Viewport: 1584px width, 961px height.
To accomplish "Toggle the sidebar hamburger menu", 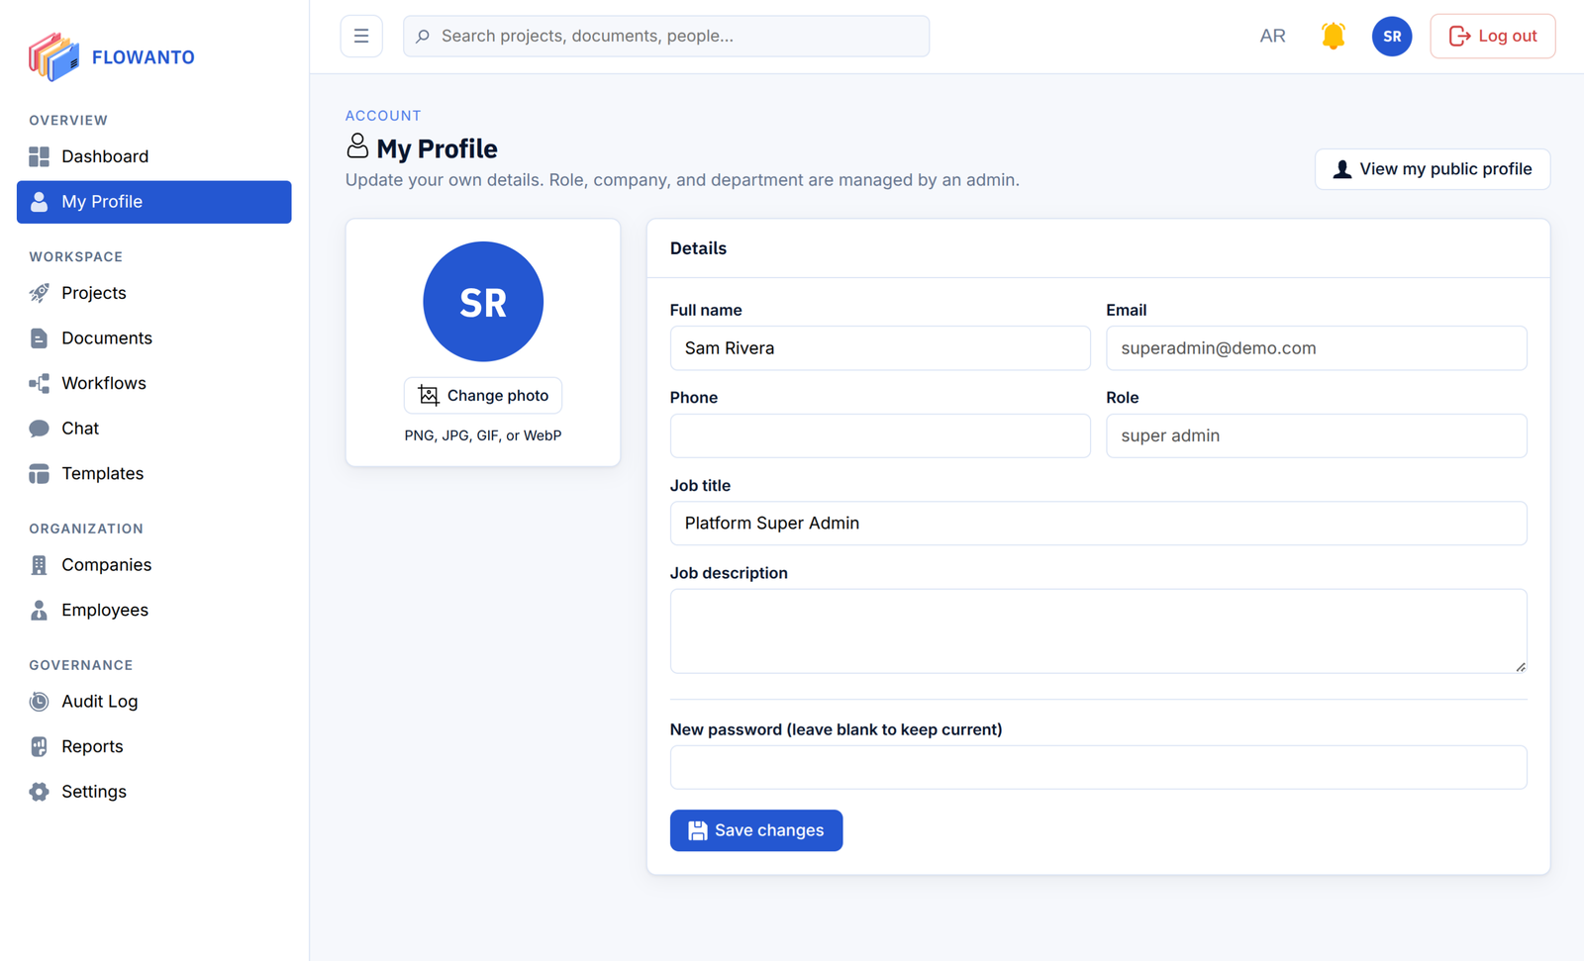I will click(x=361, y=37).
